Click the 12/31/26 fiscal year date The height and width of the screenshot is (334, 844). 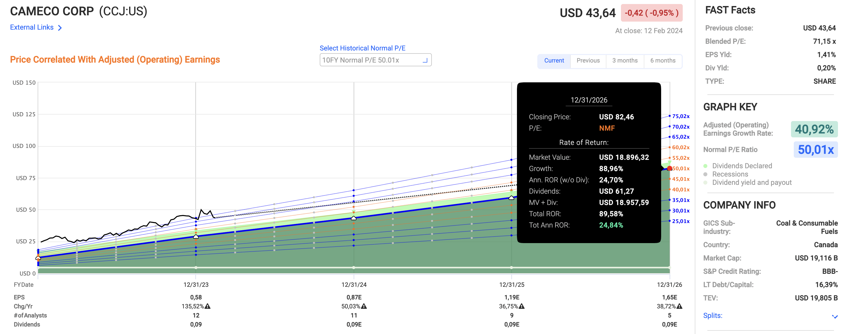tap(669, 285)
